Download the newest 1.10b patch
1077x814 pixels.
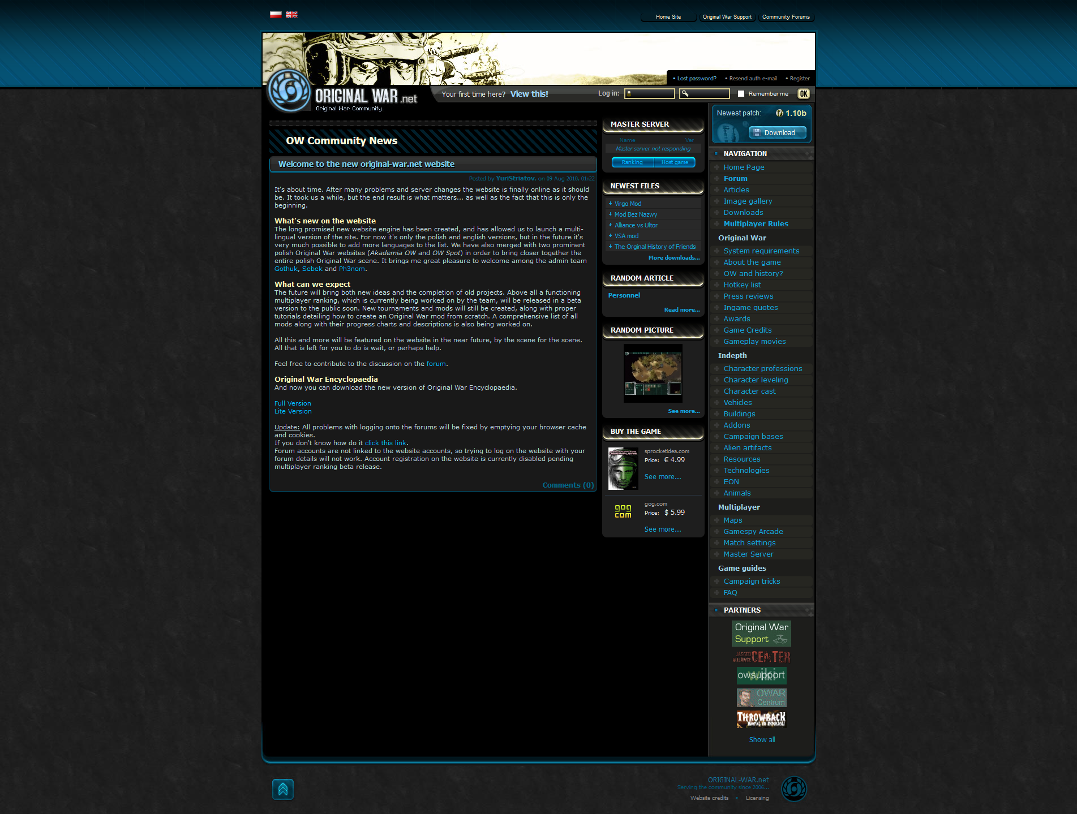tap(778, 133)
